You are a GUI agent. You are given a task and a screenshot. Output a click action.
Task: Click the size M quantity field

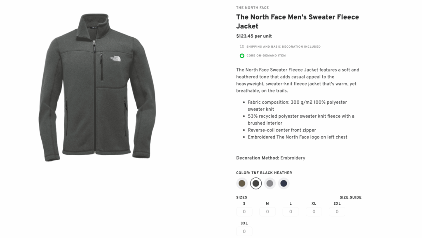pos(267,211)
